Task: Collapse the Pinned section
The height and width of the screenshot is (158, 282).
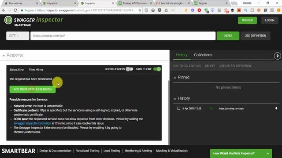Action: point(175,78)
